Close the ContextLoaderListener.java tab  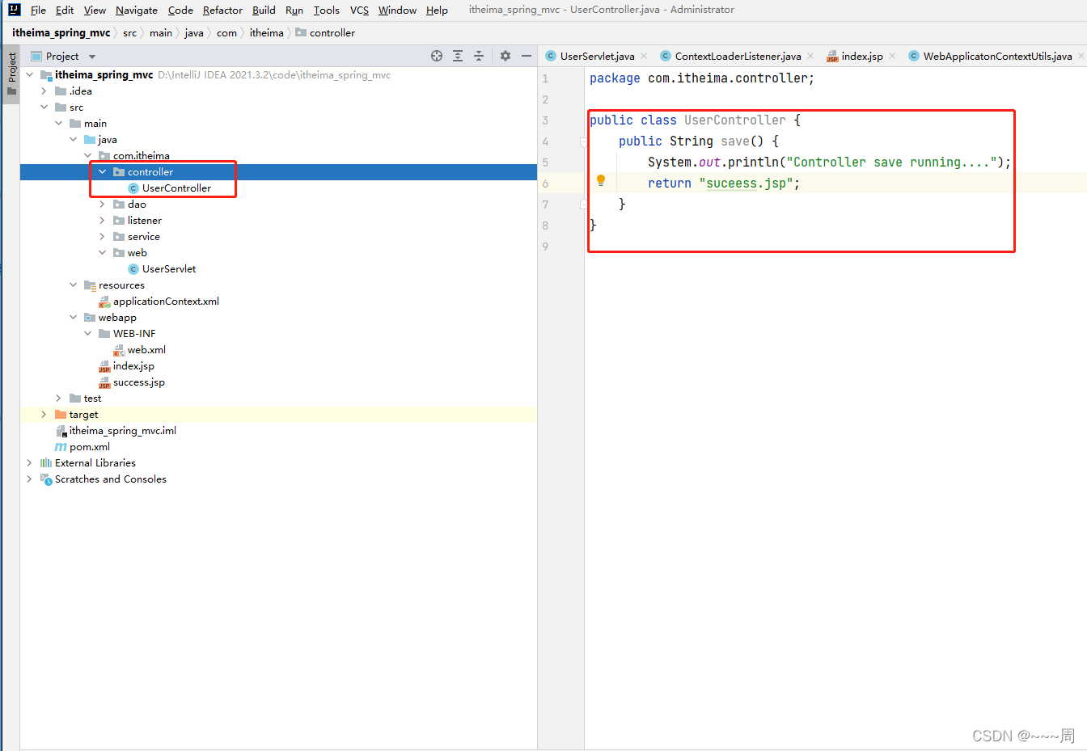[x=810, y=56]
